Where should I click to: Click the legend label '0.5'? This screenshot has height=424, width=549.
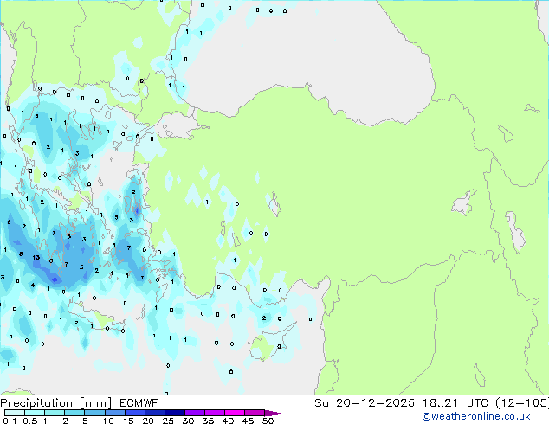(30, 421)
